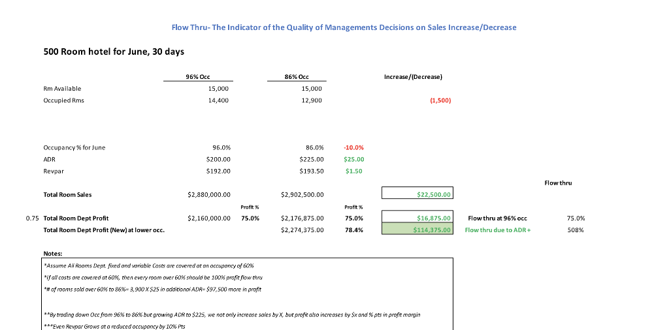Click the green $1.50 Revpar increase
This screenshot has height=330, width=669.
[355, 171]
